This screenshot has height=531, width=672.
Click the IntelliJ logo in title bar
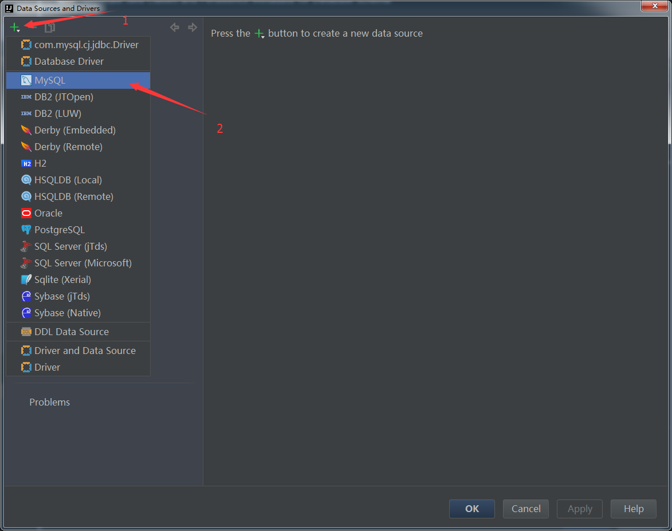pos(9,8)
